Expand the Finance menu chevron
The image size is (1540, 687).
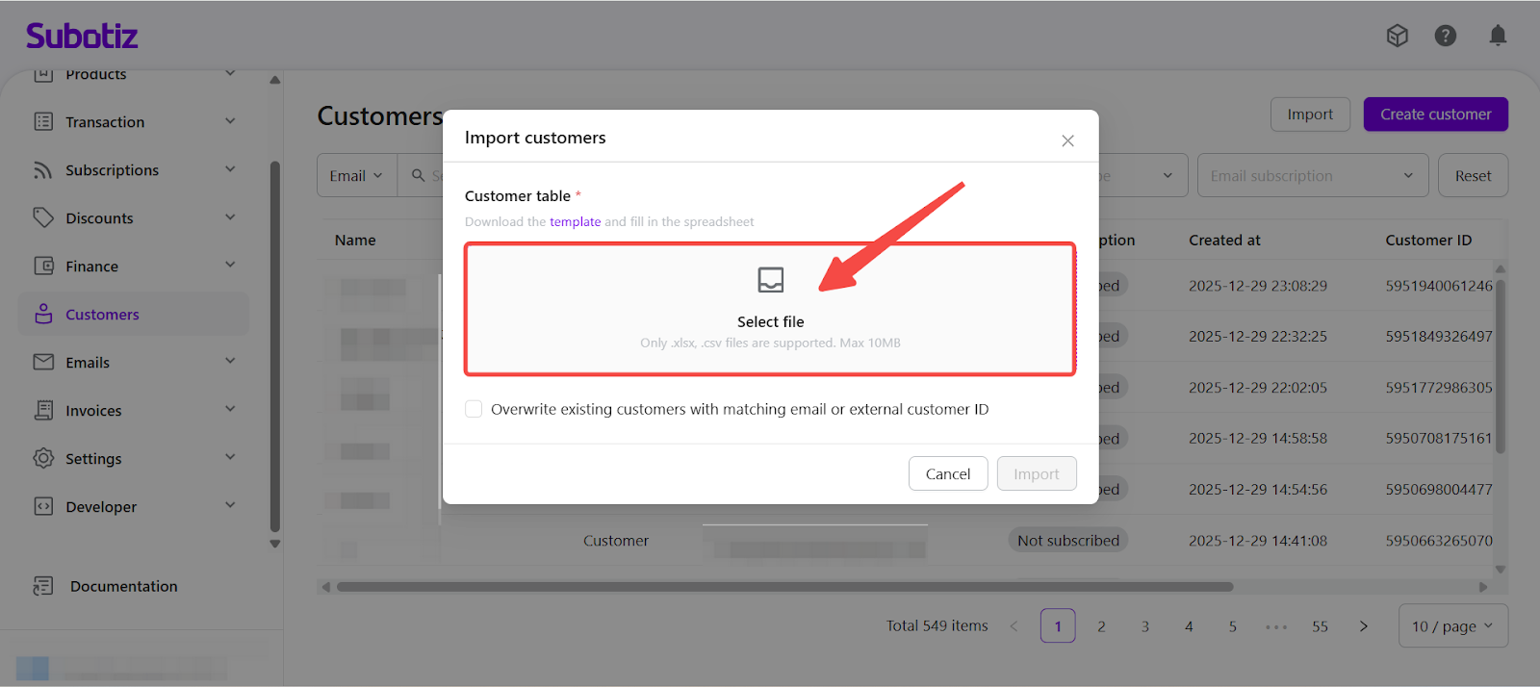230,266
